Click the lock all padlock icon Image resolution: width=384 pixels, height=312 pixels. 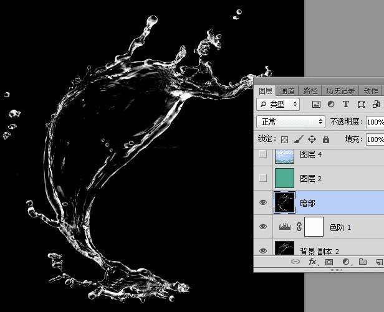click(x=325, y=139)
